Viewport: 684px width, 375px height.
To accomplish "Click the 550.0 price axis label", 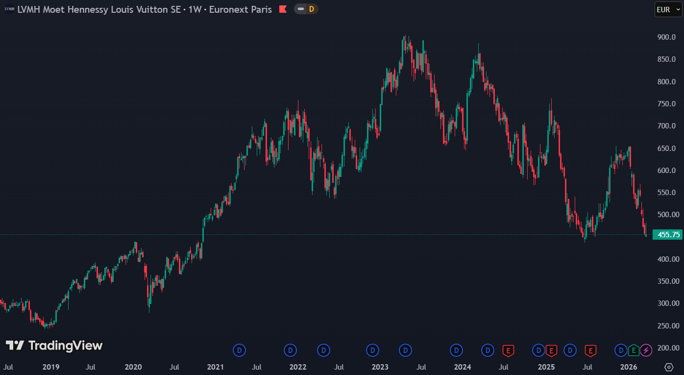I will coord(667,193).
